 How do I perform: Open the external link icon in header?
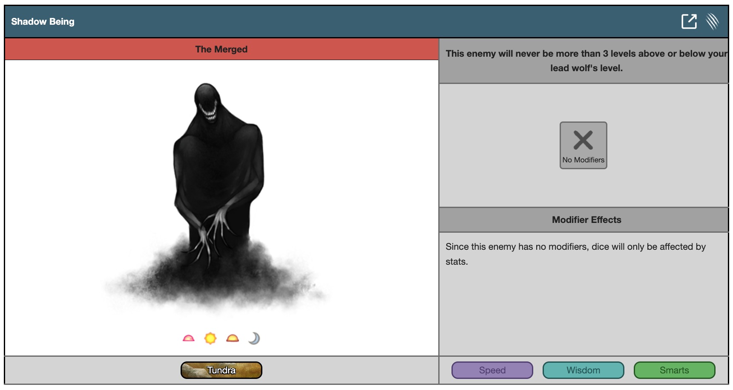[689, 21]
